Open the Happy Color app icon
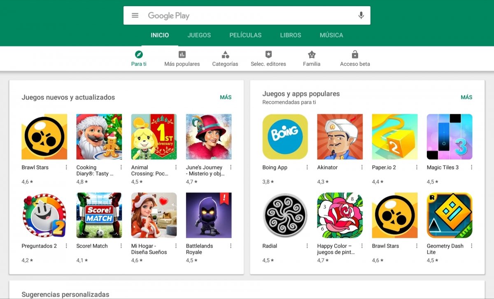Image resolution: width=494 pixels, height=299 pixels. tap(340, 215)
